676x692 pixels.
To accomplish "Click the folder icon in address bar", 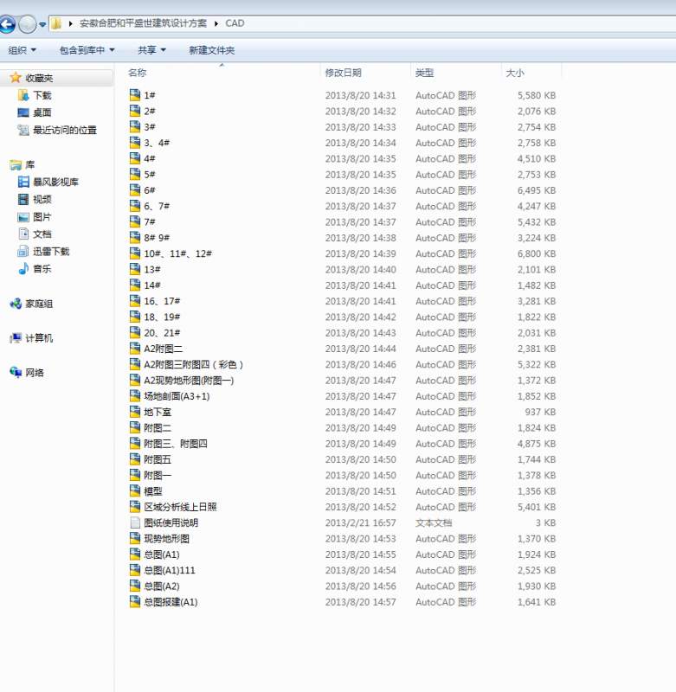I will (56, 23).
